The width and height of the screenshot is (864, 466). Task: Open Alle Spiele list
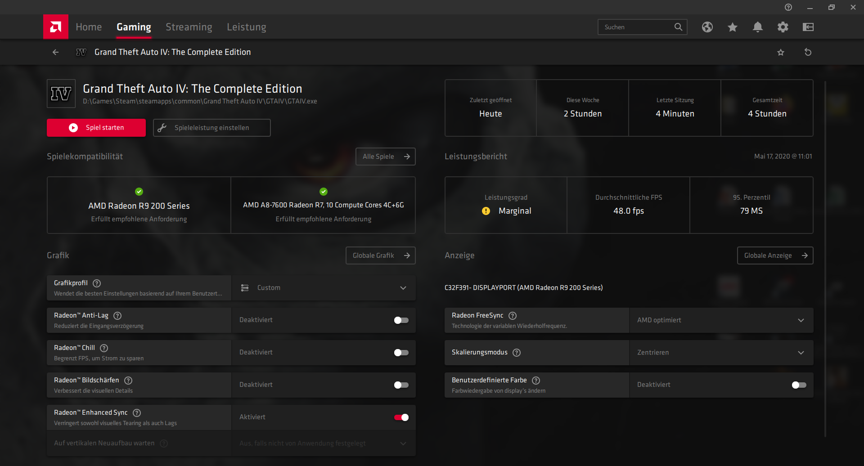click(386, 157)
